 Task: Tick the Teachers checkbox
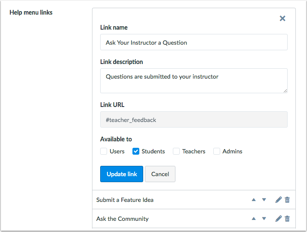click(x=176, y=151)
